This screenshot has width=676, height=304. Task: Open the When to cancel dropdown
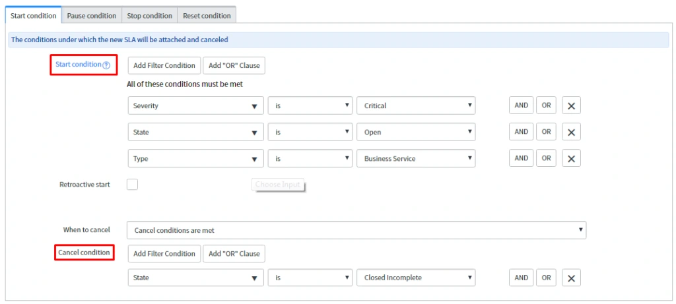356,230
